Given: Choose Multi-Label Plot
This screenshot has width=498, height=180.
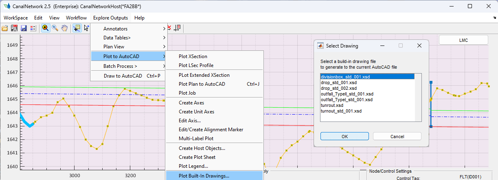Looking at the screenshot, I should coord(215,139).
